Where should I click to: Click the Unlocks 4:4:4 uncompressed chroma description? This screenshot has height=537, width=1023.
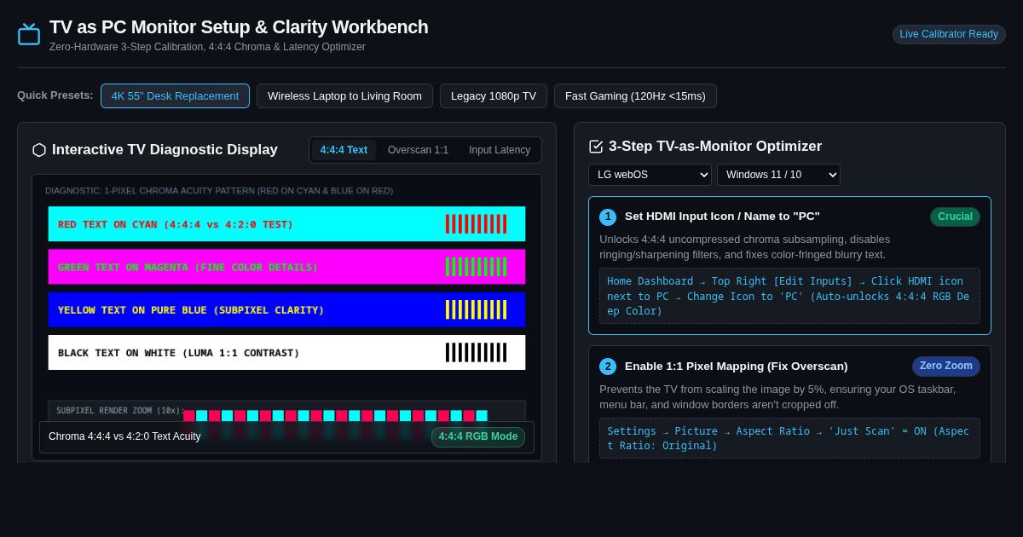(x=744, y=247)
